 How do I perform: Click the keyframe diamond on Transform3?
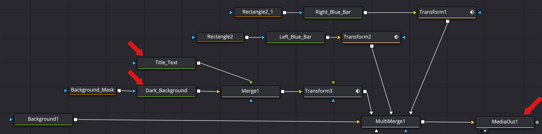coord(358,91)
